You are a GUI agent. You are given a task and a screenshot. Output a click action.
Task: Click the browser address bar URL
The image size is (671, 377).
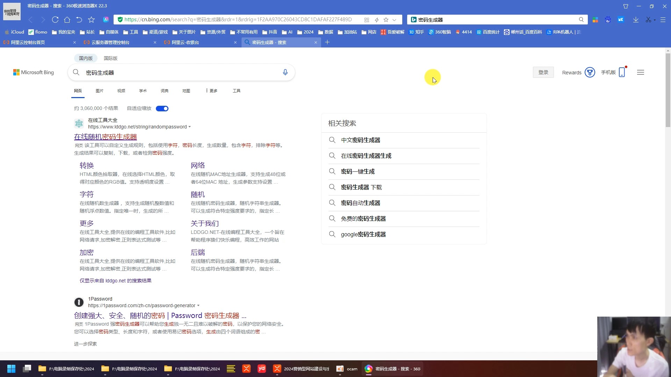(x=238, y=20)
